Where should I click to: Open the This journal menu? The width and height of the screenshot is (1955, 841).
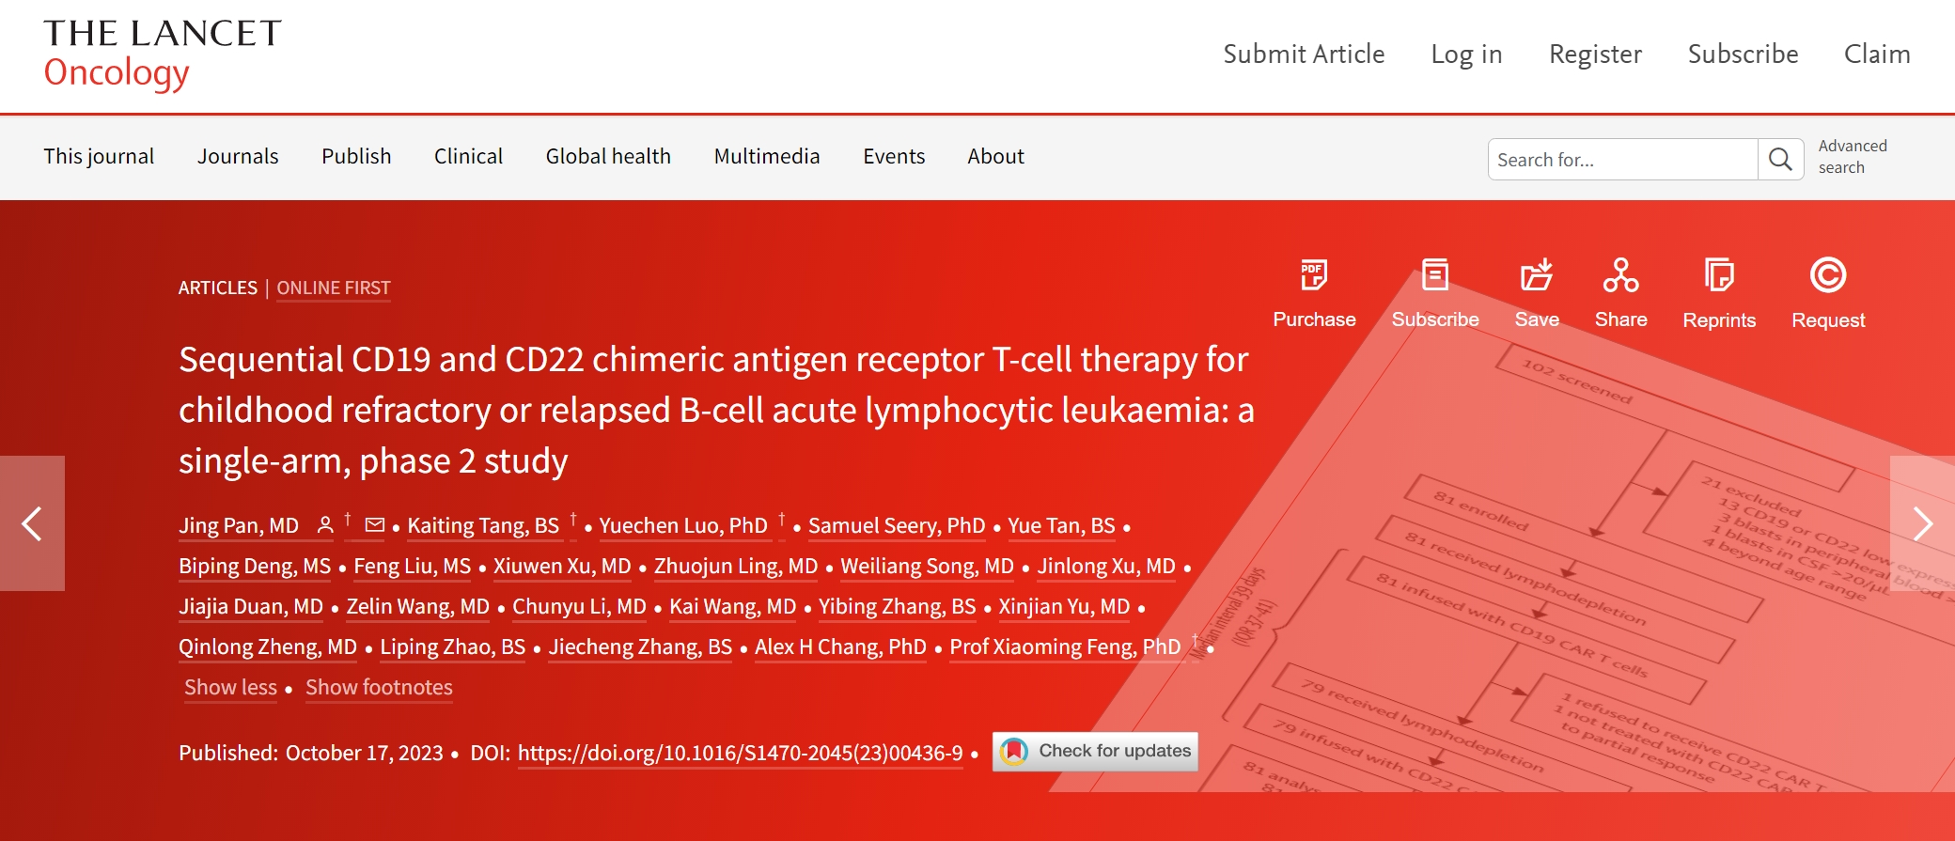[x=99, y=156]
